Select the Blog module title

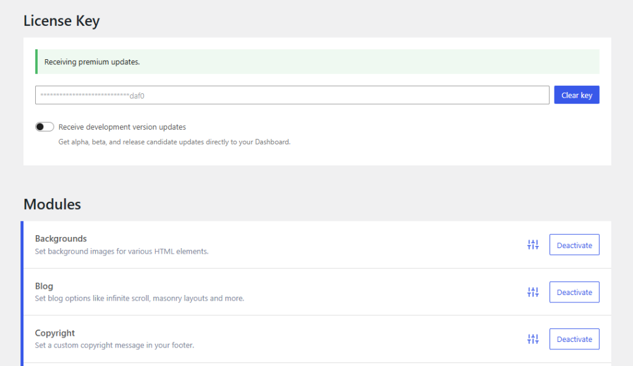pos(44,286)
